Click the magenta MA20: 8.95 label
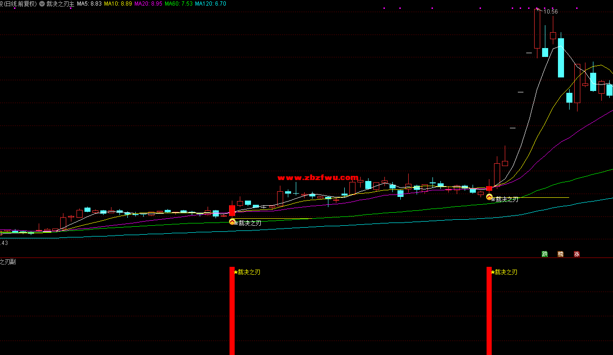 [x=148, y=4]
